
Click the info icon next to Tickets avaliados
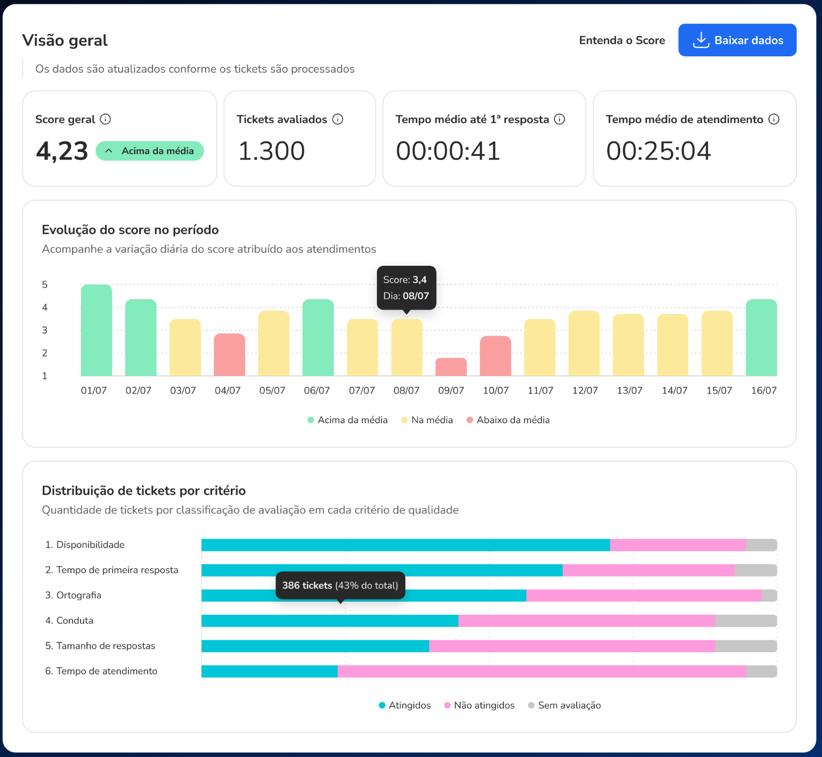(337, 119)
